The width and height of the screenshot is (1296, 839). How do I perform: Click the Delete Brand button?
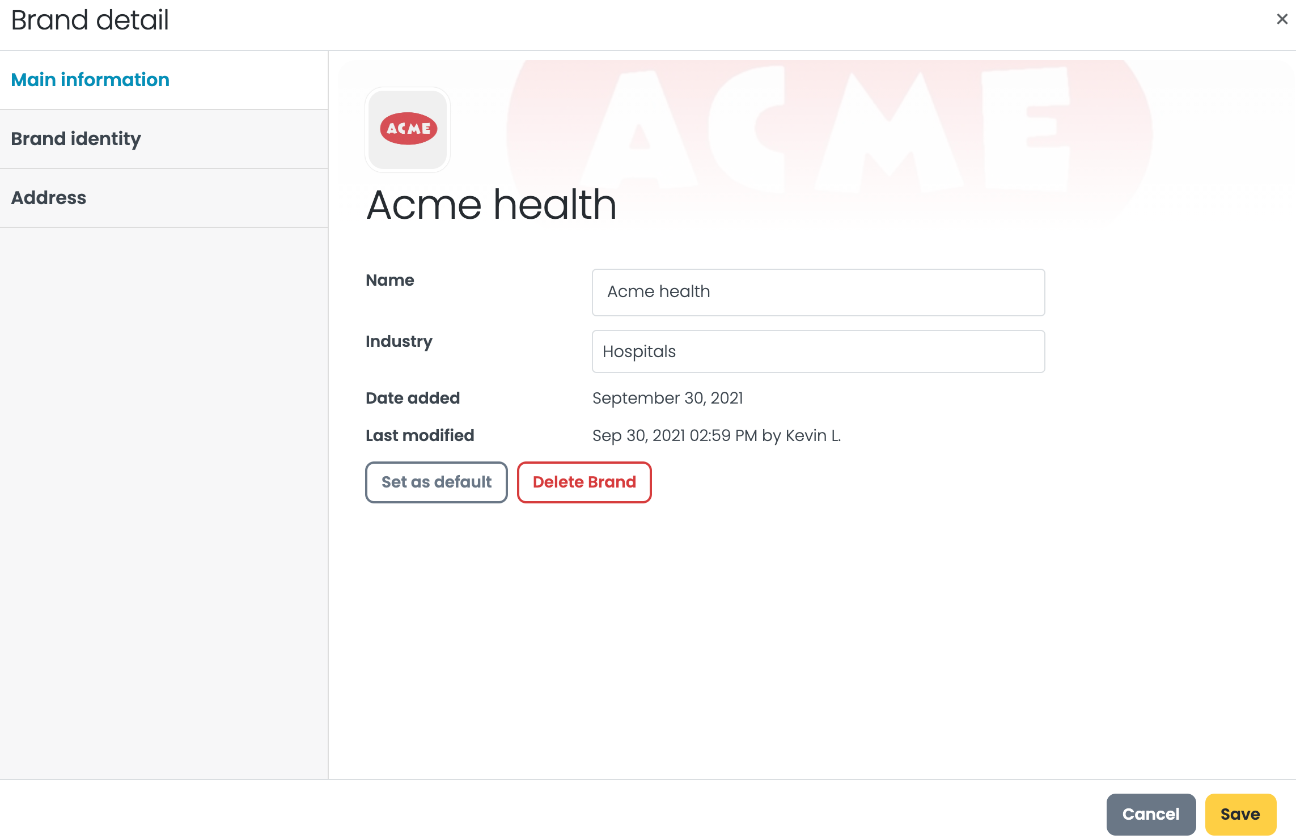584,482
